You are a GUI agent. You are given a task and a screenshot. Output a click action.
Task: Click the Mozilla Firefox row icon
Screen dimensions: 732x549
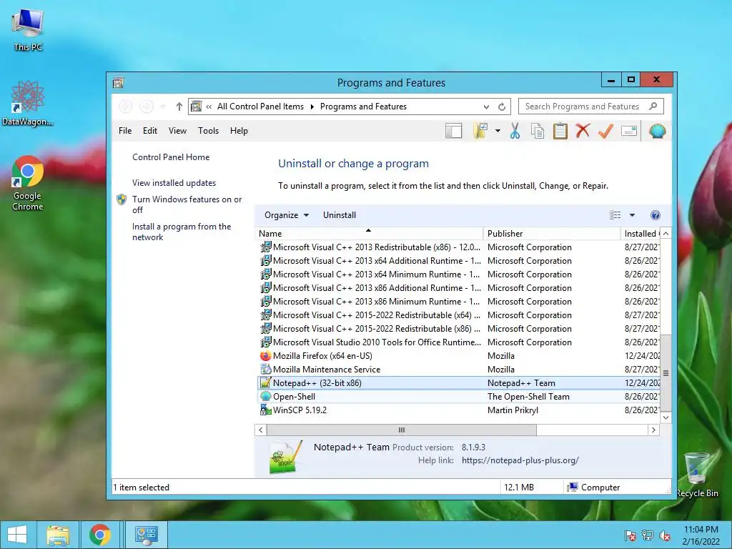click(x=266, y=356)
